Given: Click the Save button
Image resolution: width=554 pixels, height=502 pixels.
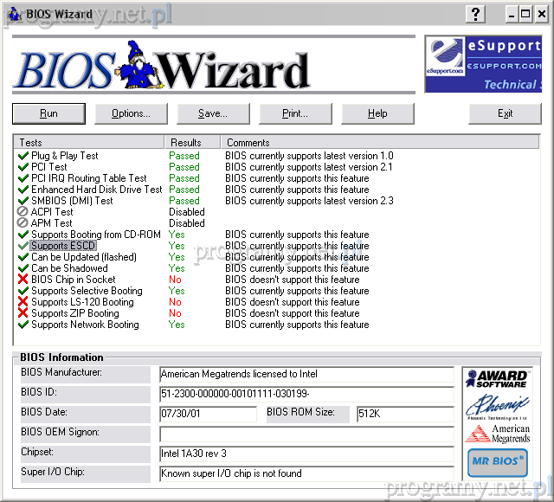Looking at the screenshot, I should tap(213, 113).
